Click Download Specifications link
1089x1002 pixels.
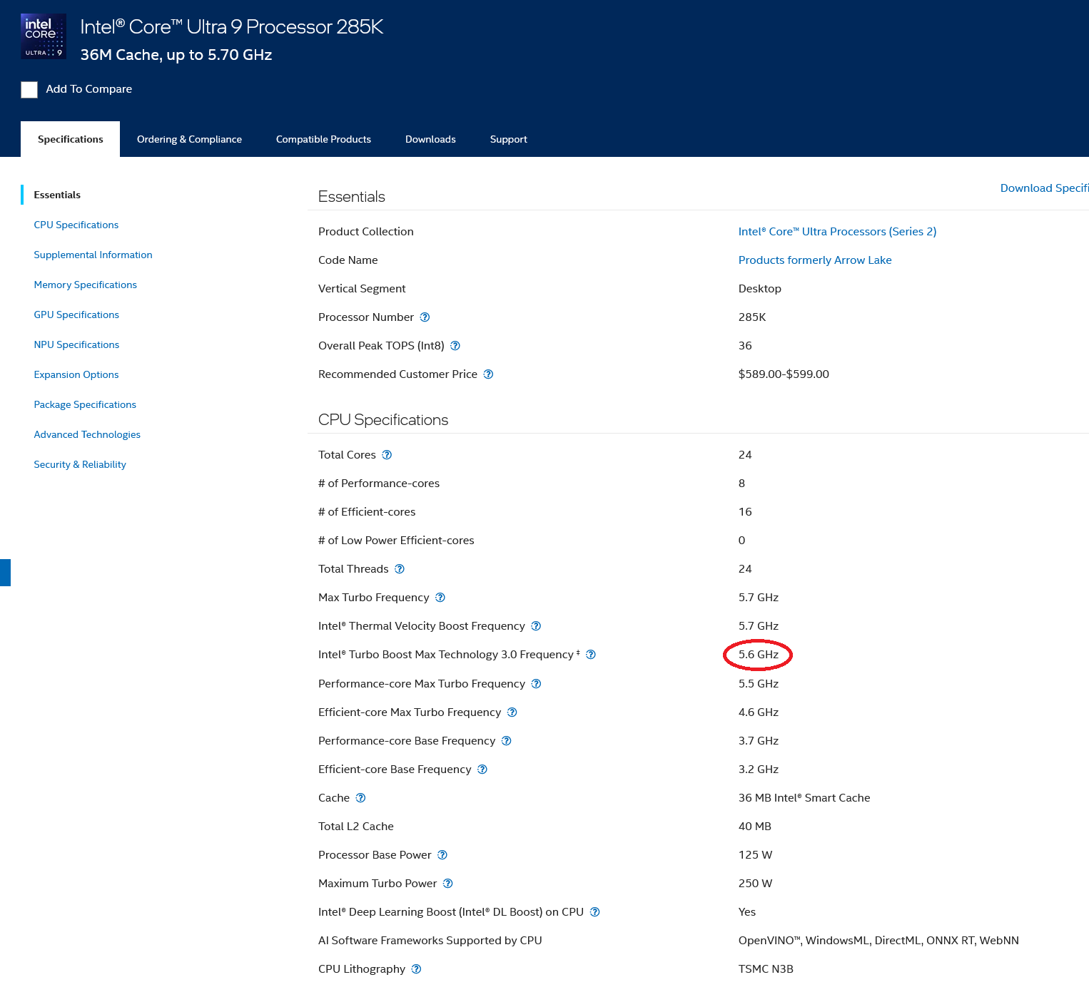(1044, 188)
